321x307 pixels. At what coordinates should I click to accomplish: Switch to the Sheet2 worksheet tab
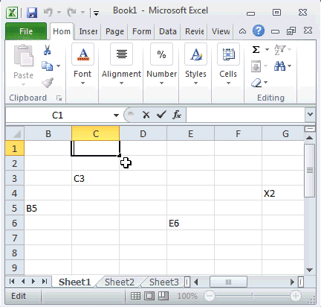tap(120, 282)
